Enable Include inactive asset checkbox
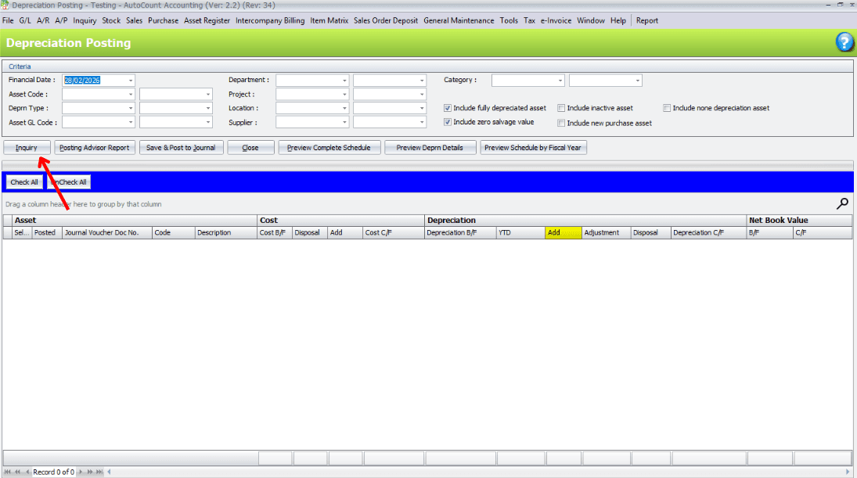The height and width of the screenshot is (478, 857). click(561, 108)
